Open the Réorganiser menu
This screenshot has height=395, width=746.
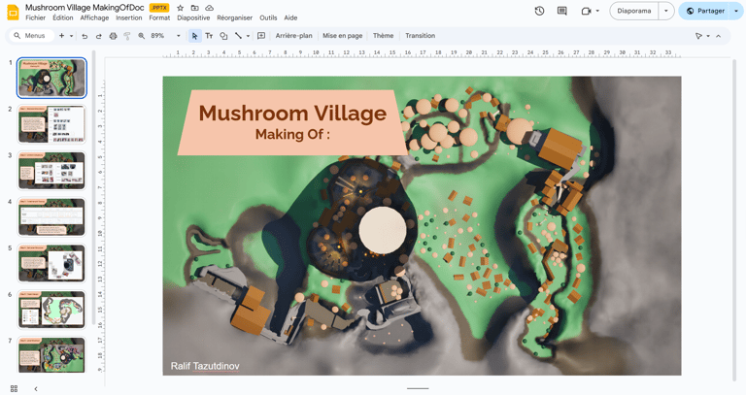(x=234, y=17)
